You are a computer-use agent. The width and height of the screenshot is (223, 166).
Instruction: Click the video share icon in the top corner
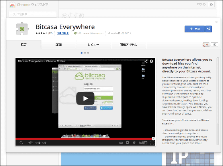click(x=146, y=61)
